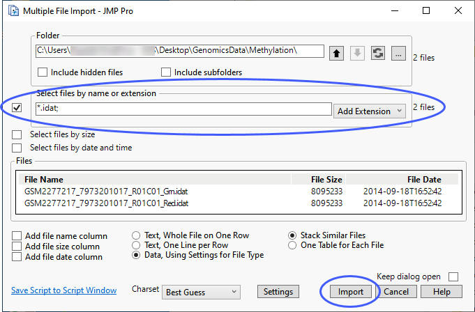The image size is (475, 312).
Task: Select One Table for Each File
Action: 293,245
